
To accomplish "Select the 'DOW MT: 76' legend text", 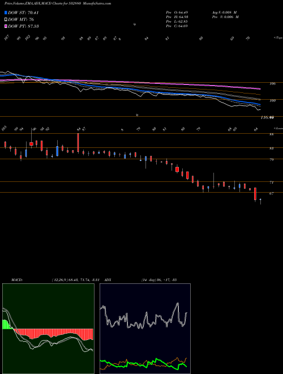I will [20, 19].
